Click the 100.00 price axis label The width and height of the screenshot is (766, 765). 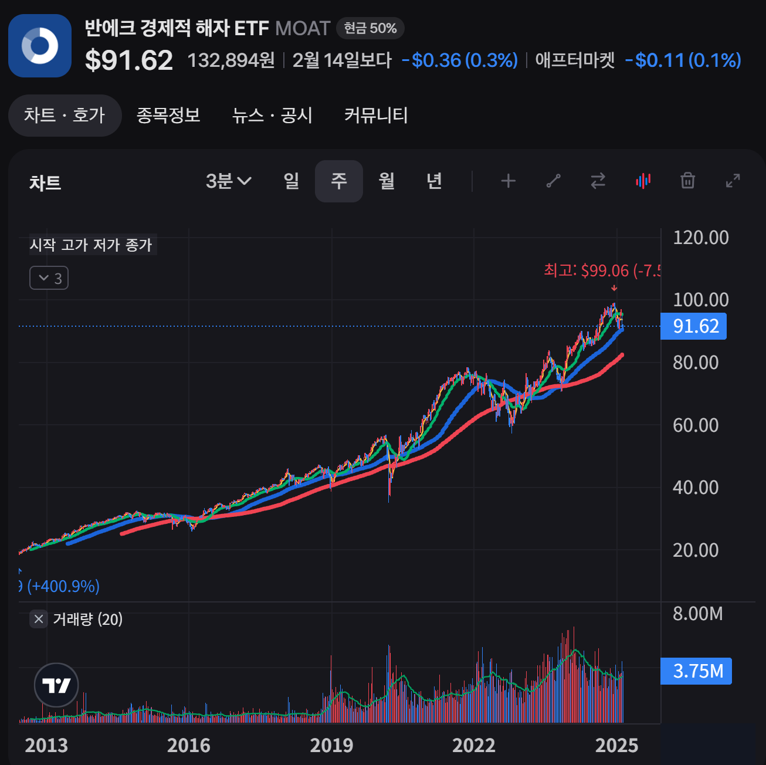coord(700,300)
